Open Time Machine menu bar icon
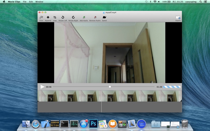210x131 pixels. (146, 2)
